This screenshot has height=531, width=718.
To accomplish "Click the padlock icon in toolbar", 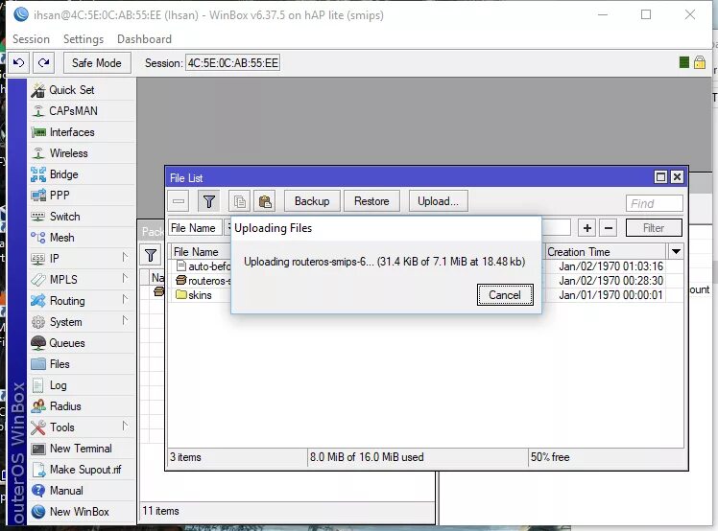I will (699, 62).
